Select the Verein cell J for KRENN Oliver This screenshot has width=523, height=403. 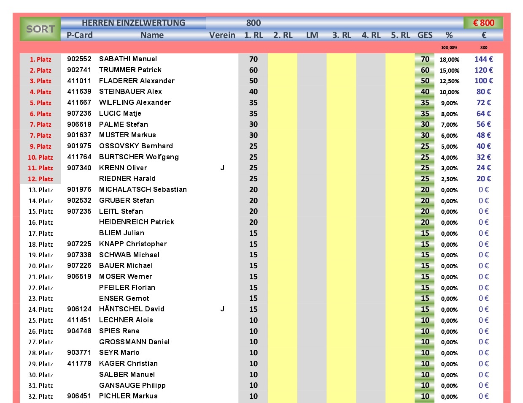click(222, 168)
